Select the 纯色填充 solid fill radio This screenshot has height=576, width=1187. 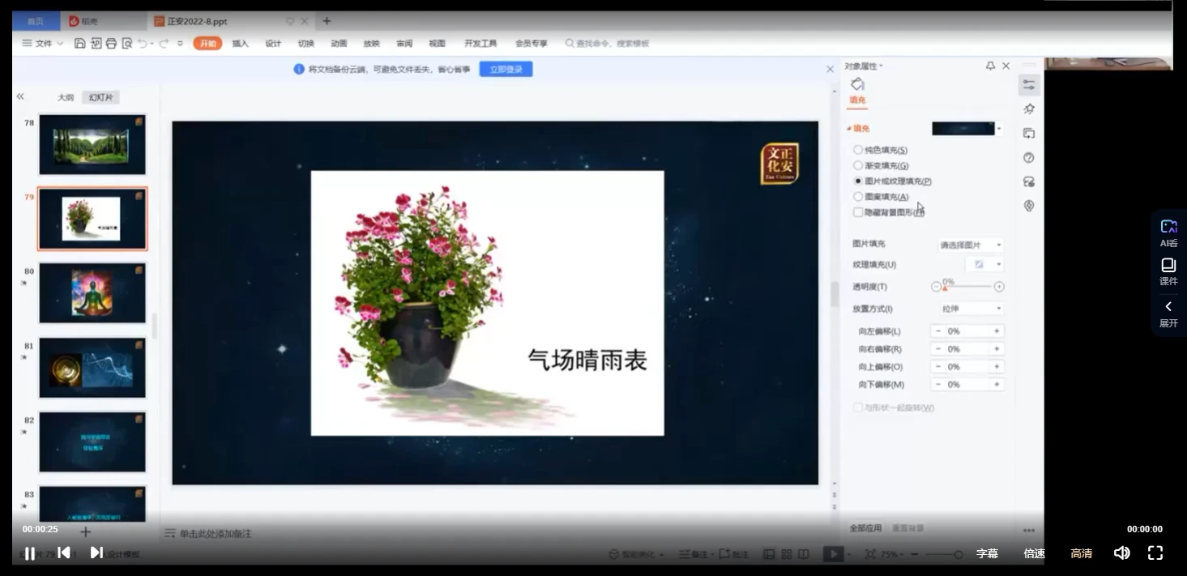858,150
